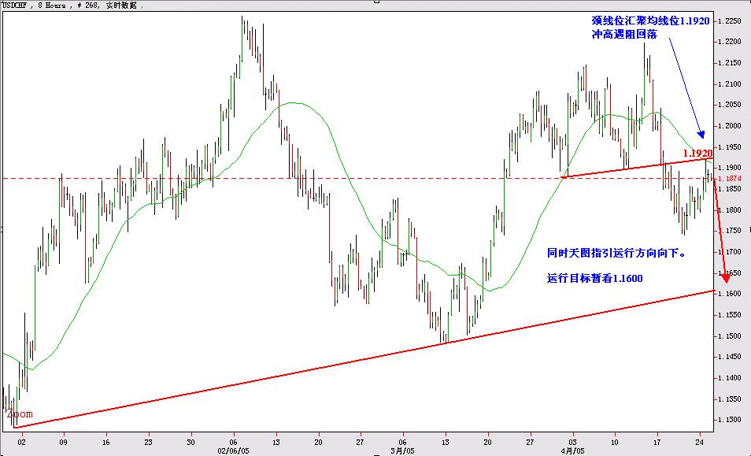Click the 1.1800 price axis value

click(x=728, y=209)
